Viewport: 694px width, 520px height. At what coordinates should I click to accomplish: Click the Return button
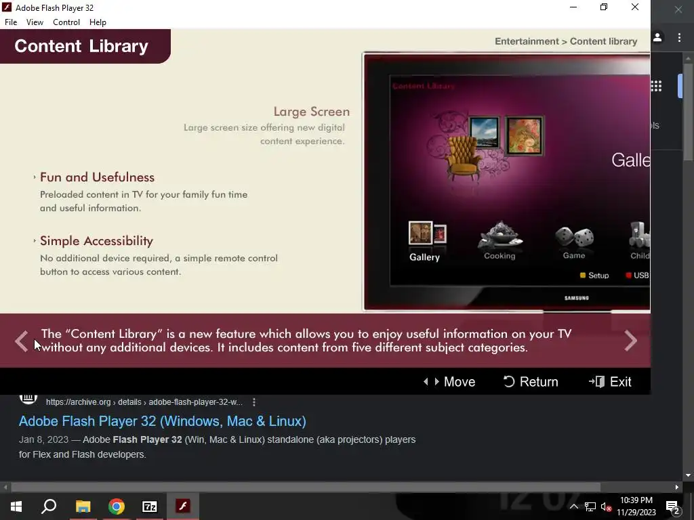(x=531, y=382)
